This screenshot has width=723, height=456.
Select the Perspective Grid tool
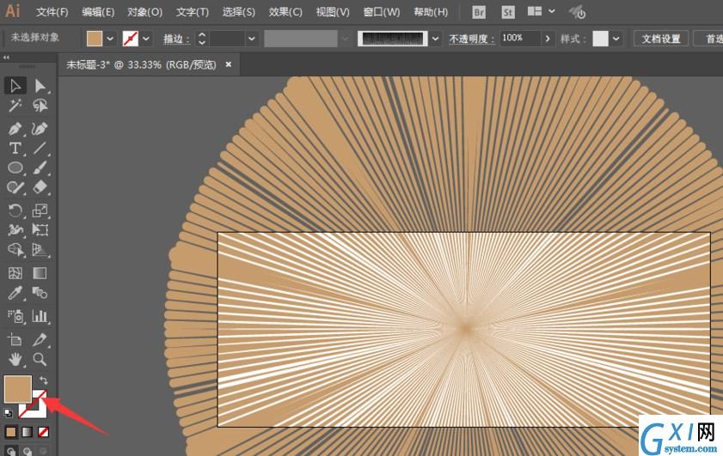click(x=40, y=250)
